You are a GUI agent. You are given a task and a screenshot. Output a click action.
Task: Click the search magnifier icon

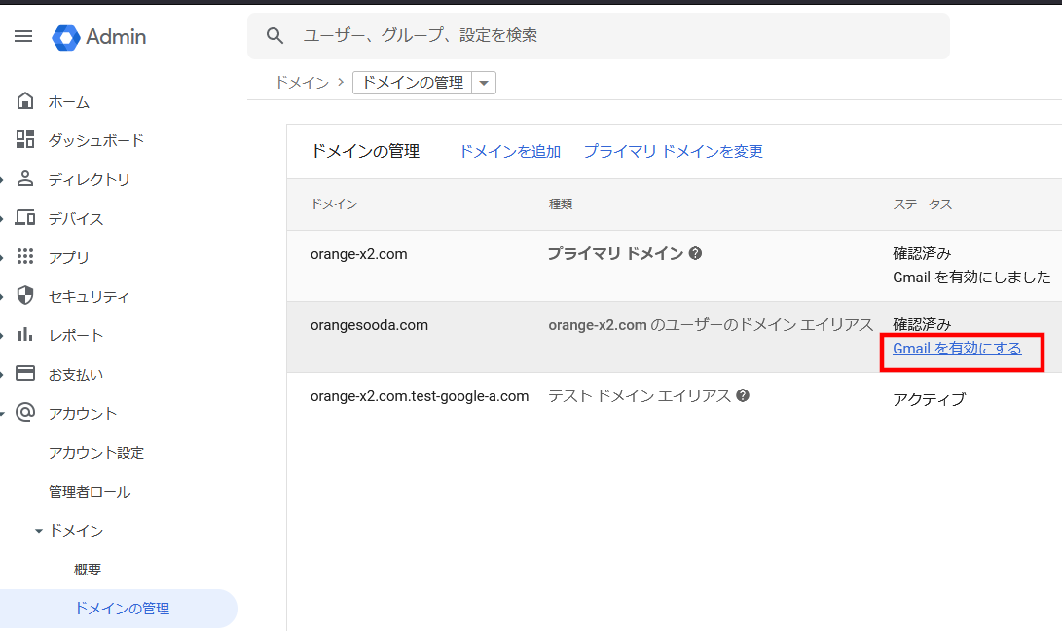(x=275, y=36)
